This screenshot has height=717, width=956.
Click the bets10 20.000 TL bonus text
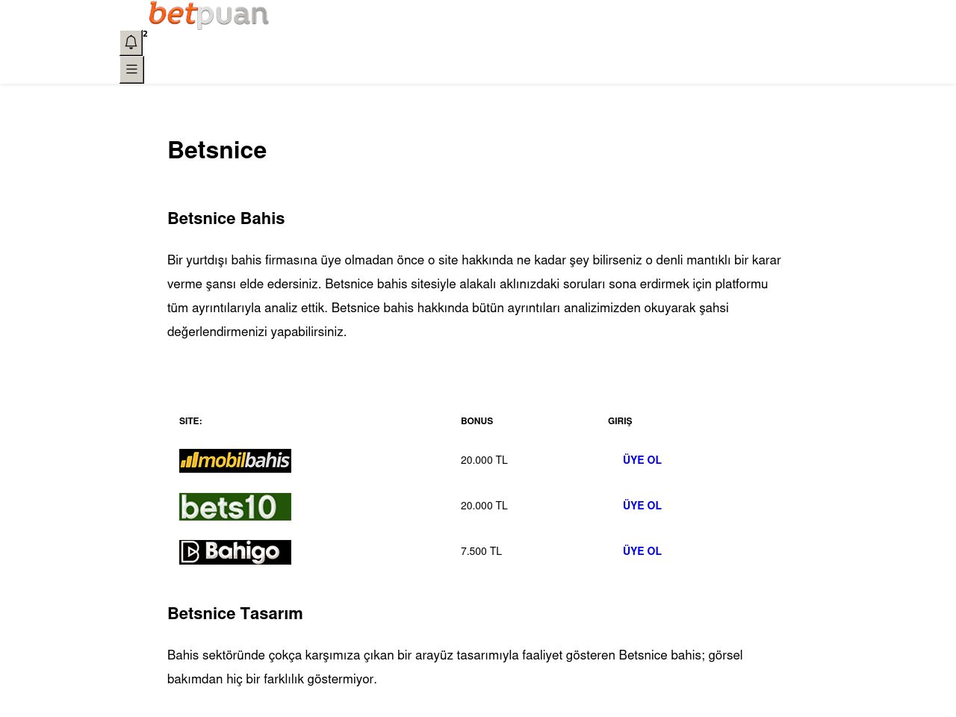click(484, 506)
